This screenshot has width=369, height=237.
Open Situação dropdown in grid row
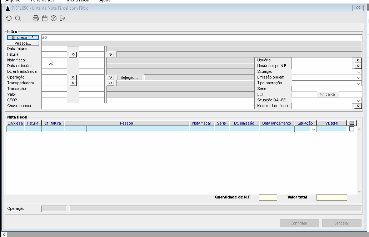point(313,129)
